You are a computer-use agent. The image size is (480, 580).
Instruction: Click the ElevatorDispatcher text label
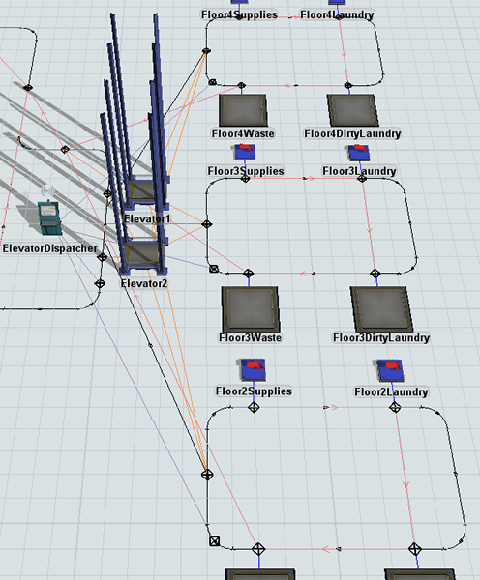pyautogui.click(x=50, y=248)
